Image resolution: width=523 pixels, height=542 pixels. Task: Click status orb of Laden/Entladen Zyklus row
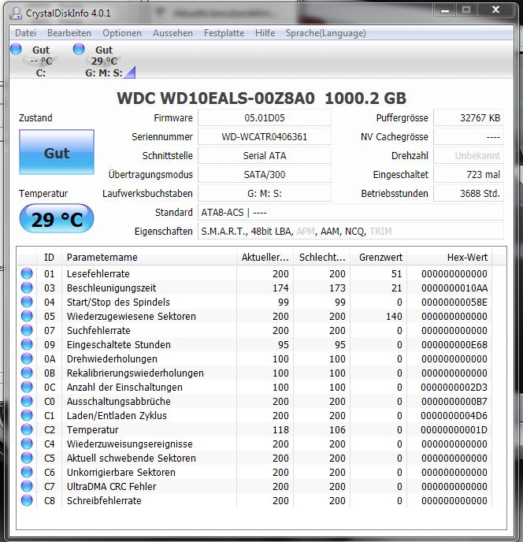(27, 415)
